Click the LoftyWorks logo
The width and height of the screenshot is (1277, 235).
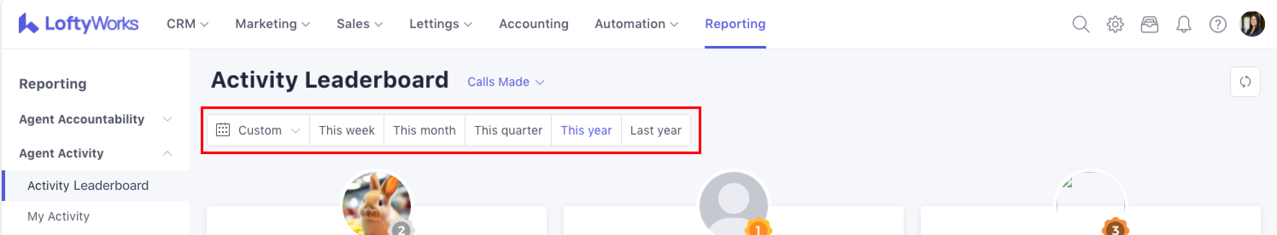(x=78, y=24)
